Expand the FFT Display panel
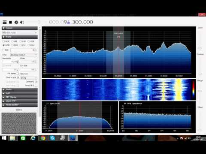 [20, 97]
